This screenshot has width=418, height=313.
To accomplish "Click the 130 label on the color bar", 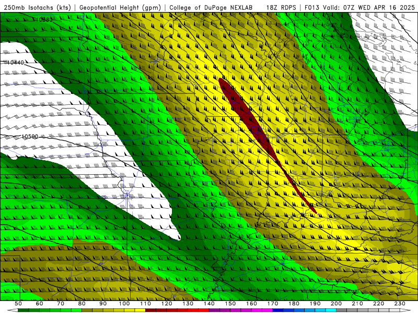I will tap(188, 304).
